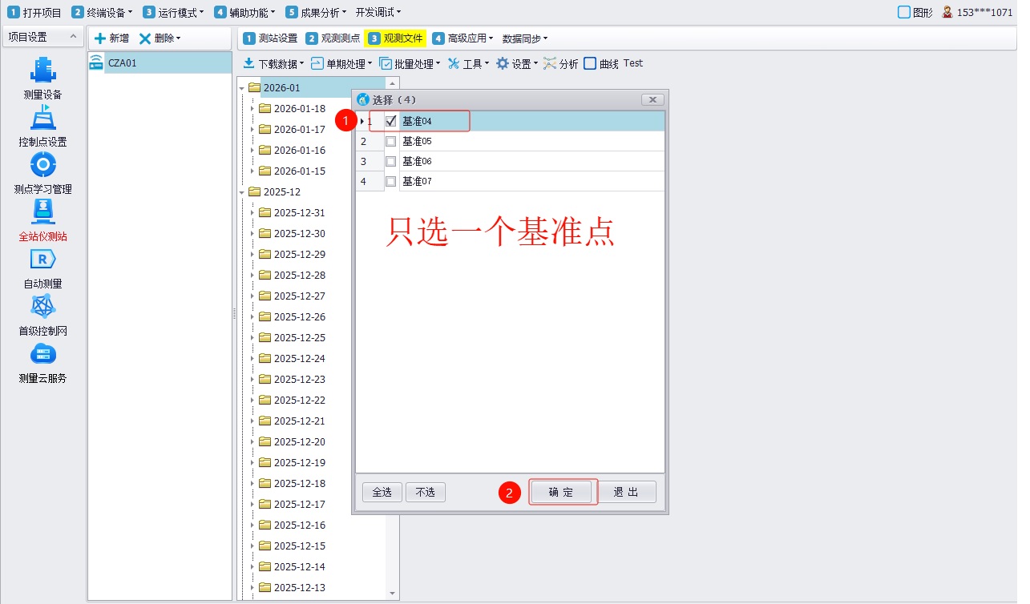Click the folder tree scrollbar down arrow
The image size is (1030, 604).
[x=392, y=593]
